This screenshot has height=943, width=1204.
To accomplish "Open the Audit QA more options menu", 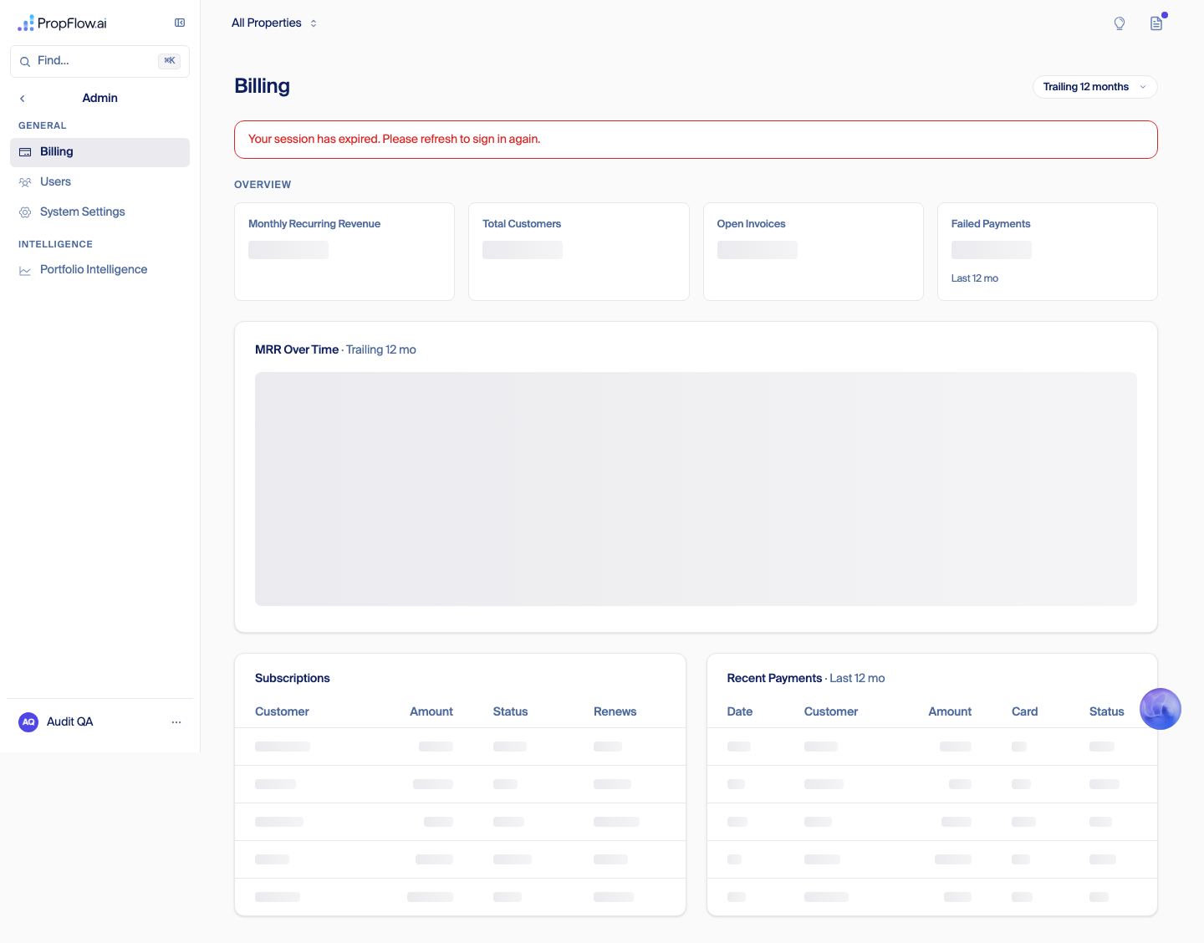I will (x=176, y=722).
